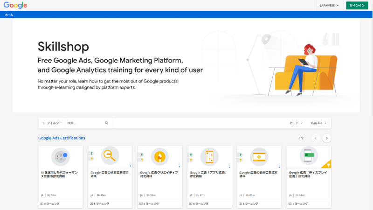Viewport: 373px width, 210px height.
Task: Focus the 検索 search input field
Action: pos(84,123)
